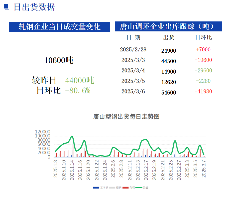
Task: Click the chart title 唐山型钢出货每日走势图
Action: [126, 116]
